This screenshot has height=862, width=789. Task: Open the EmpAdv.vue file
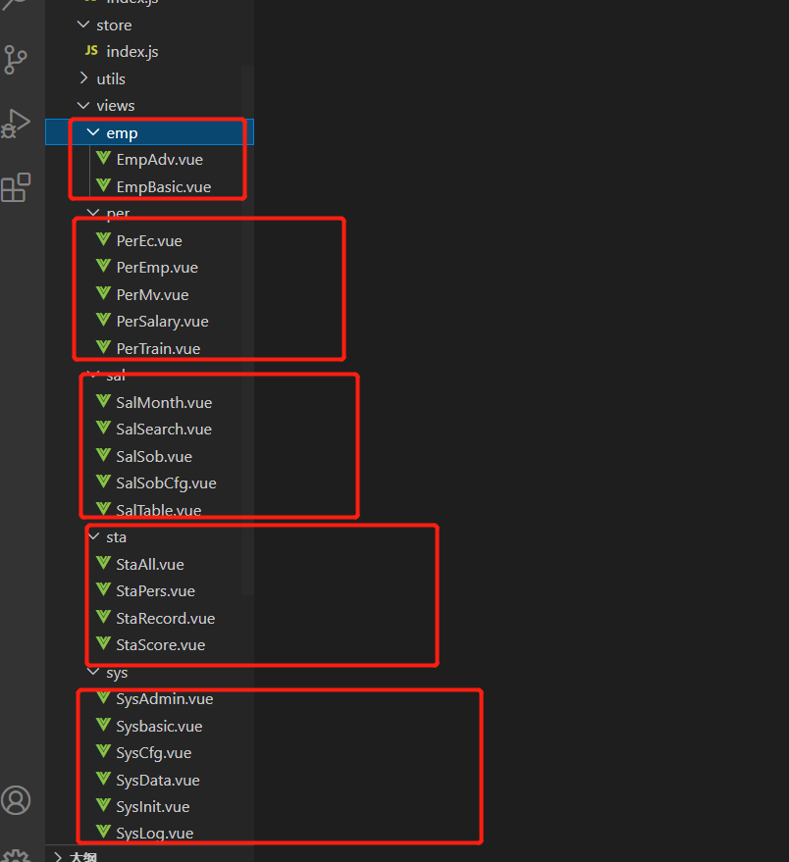(x=160, y=160)
